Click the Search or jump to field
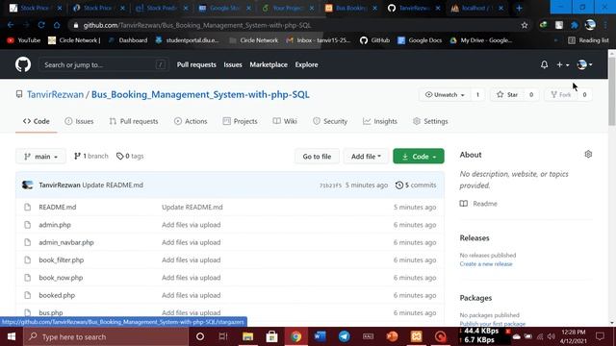This screenshot has height=346, width=616. click(x=104, y=64)
